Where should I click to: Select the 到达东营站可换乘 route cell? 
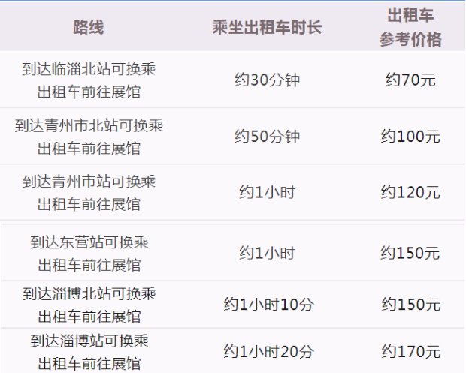(x=89, y=253)
